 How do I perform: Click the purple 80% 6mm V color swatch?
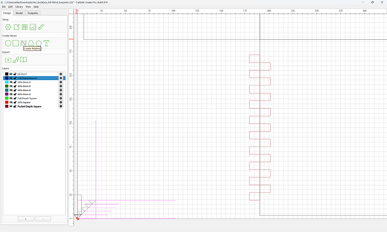click(7, 94)
